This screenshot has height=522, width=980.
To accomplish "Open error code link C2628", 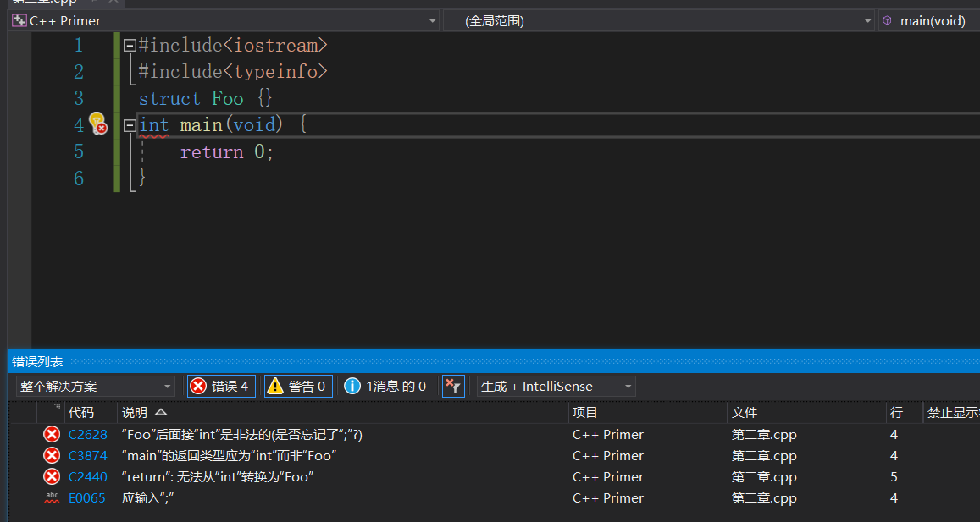I will [88, 435].
